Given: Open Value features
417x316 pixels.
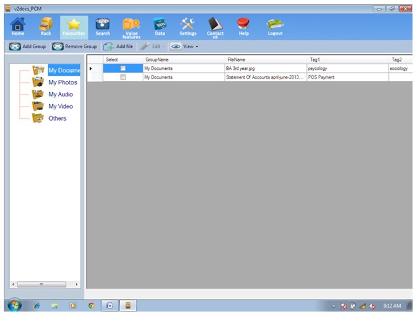Looking at the screenshot, I should coord(131,26).
